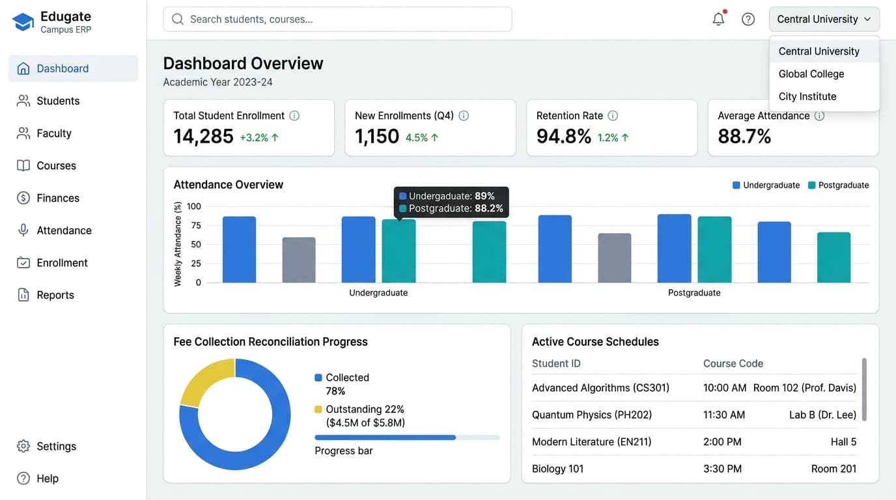The image size is (896, 500).
Task: Click the Average Attendance value 88.7%
Action: [744, 136]
